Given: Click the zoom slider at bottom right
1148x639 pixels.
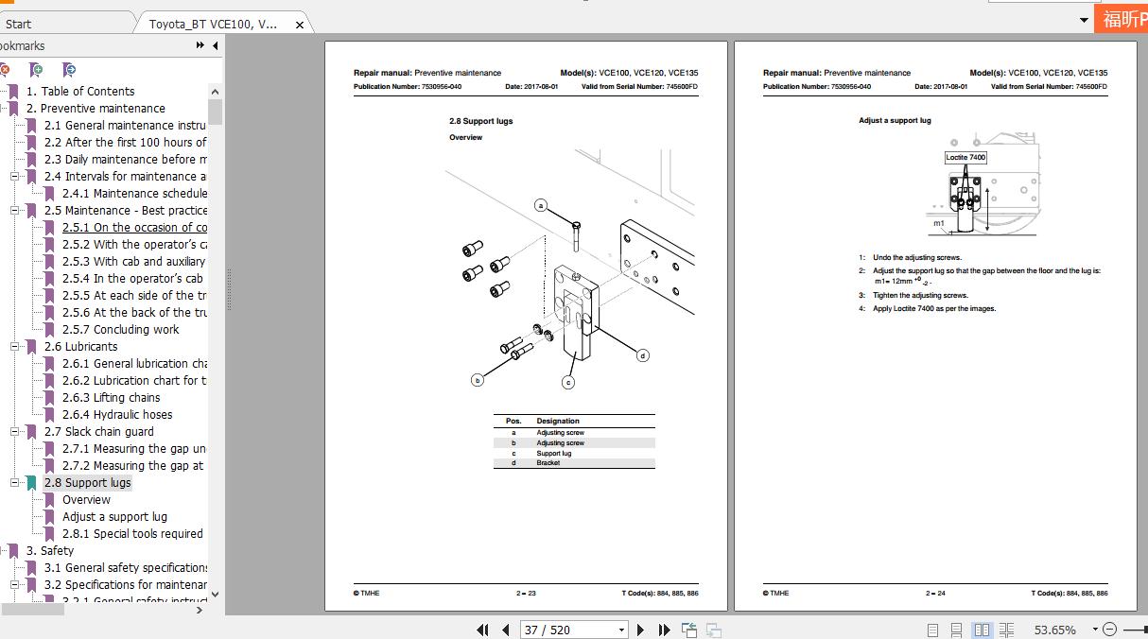Looking at the screenshot, I should 1135,630.
